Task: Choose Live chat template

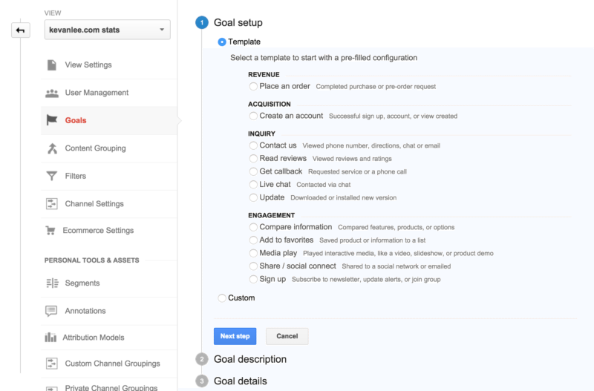Action: pos(253,184)
